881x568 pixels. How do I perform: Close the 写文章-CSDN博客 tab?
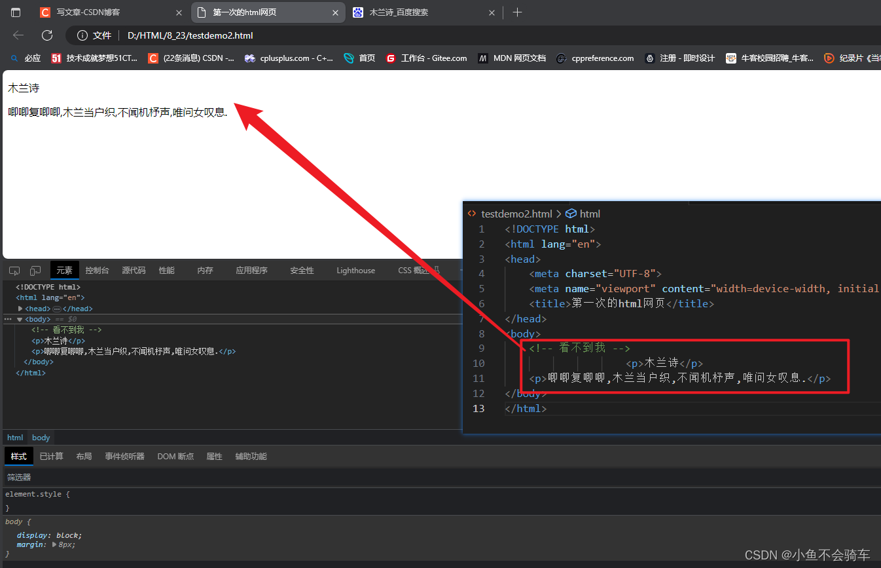pos(179,12)
